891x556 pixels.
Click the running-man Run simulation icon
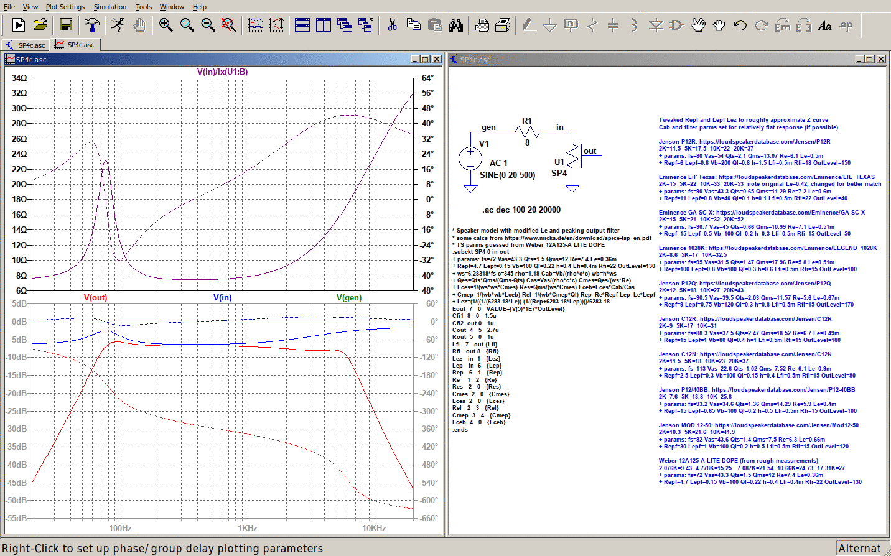117,25
